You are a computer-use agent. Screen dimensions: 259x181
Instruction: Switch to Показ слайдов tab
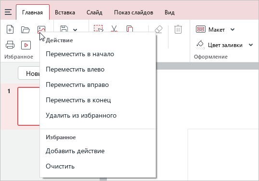133,12
